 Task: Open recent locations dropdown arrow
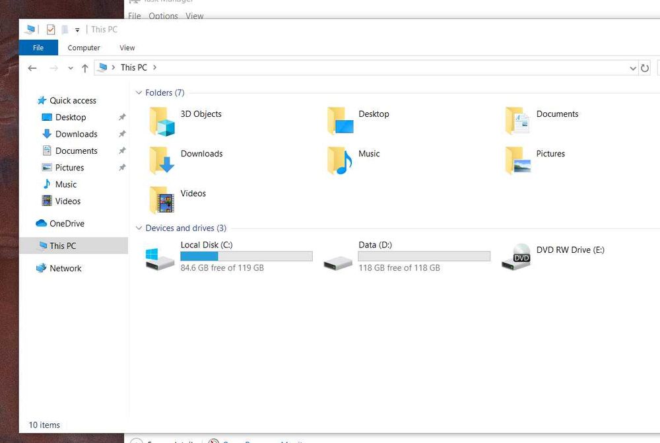coord(71,68)
